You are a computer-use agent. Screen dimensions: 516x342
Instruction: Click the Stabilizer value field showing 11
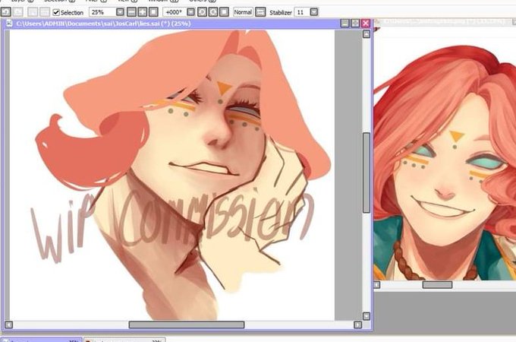pos(302,12)
